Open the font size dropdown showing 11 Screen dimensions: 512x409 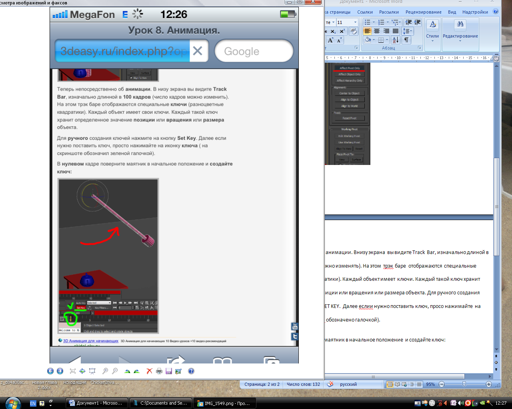355,22
